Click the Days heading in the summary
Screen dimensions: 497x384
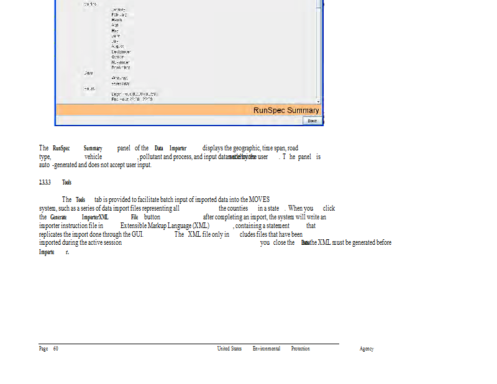tap(89, 73)
